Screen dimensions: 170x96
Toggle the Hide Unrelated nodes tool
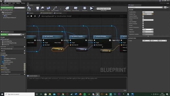click(55, 9)
